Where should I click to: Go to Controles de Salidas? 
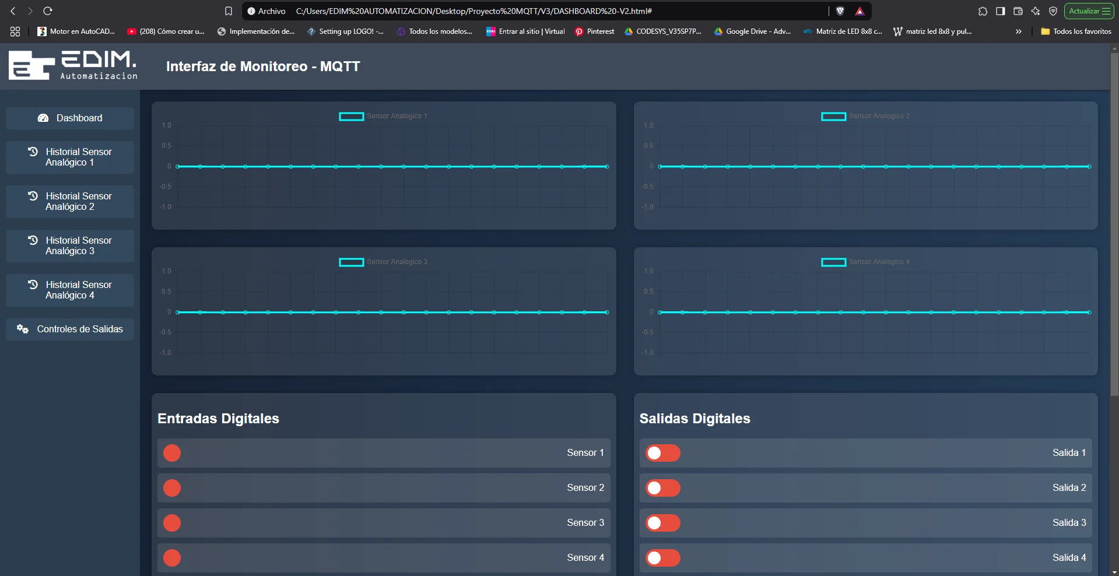[70, 329]
